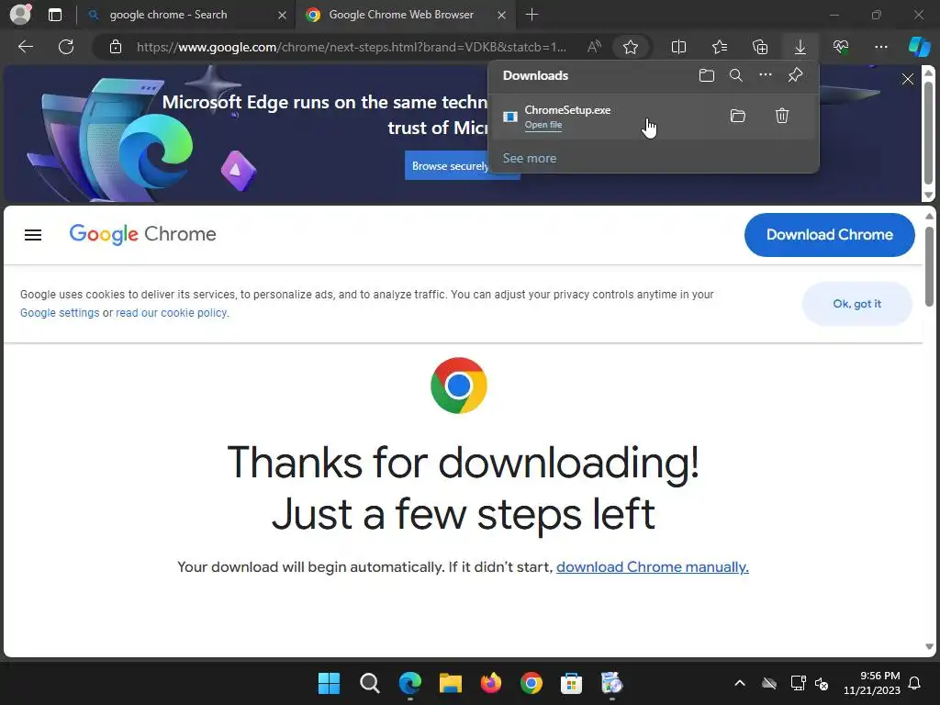The image size is (940, 705).
Task: Open a new tab with plus icon
Action: (x=532, y=15)
